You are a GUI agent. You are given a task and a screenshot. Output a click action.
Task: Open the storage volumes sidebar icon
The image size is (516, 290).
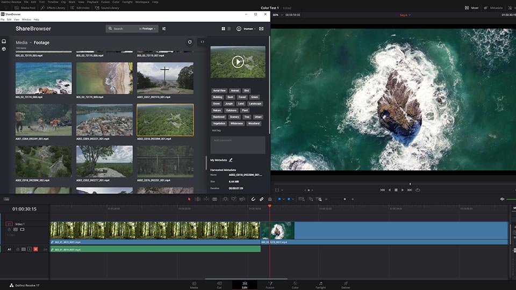tap(4, 41)
